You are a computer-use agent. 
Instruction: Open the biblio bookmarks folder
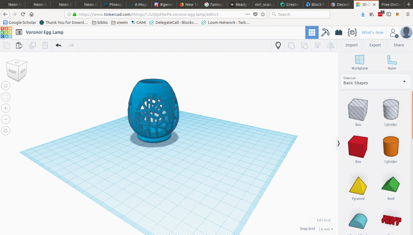100,22
